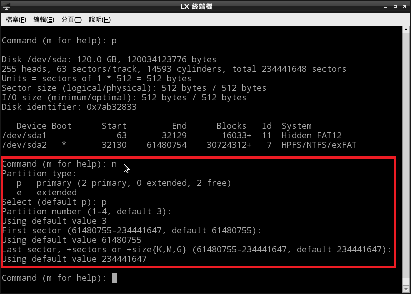Click the disk identifier 0x7ab32833 text

point(111,107)
